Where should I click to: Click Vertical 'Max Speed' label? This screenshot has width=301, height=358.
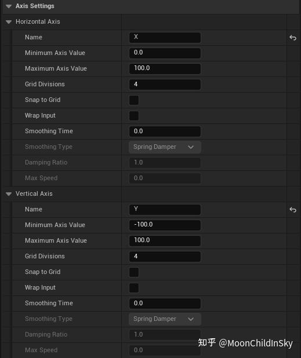click(41, 350)
